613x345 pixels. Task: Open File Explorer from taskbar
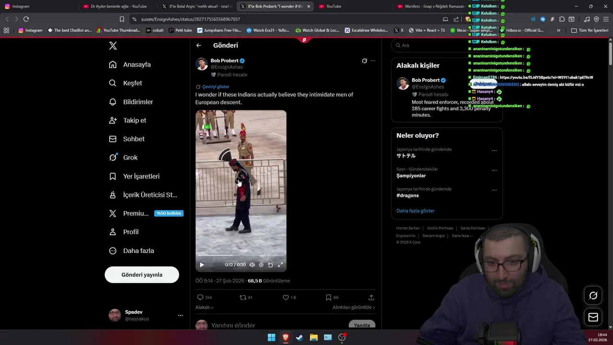tap(313, 337)
